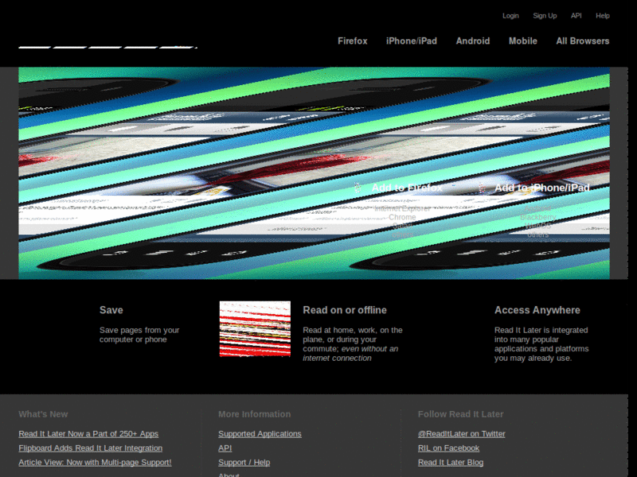This screenshot has height=477, width=637.
Task: Open RIL on Facebook link
Action: pyautogui.click(x=448, y=448)
